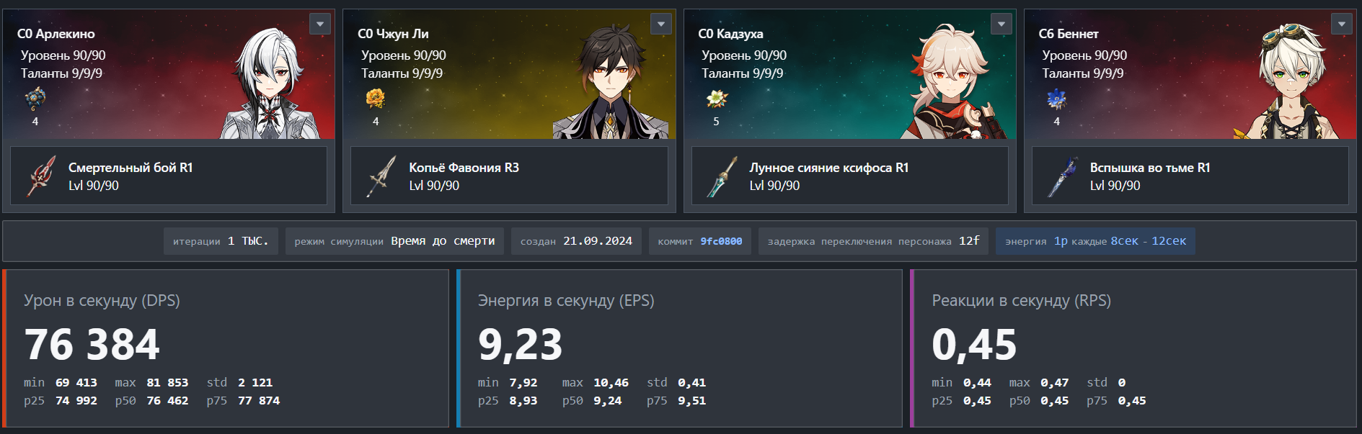Viewport: 1362px width, 434px height.
Task: Click the итерации 1 тыс. tag
Action: click(x=221, y=241)
